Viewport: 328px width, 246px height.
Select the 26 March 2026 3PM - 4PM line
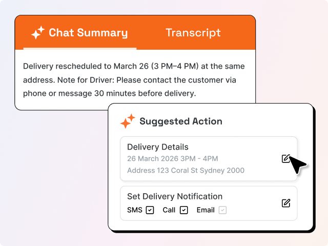coord(172,158)
